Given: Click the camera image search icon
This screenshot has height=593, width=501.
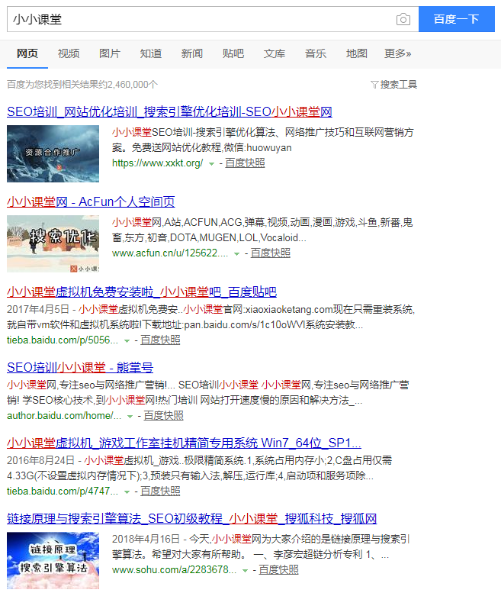Looking at the screenshot, I should [x=403, y=19].
